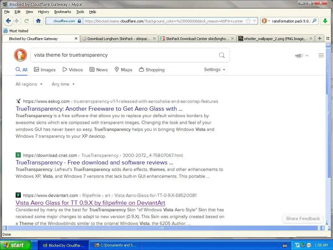Switch to whistler_wallpaper_2.png tab
The height and width of the screenshot is (250, 333).
pos(275,38)
